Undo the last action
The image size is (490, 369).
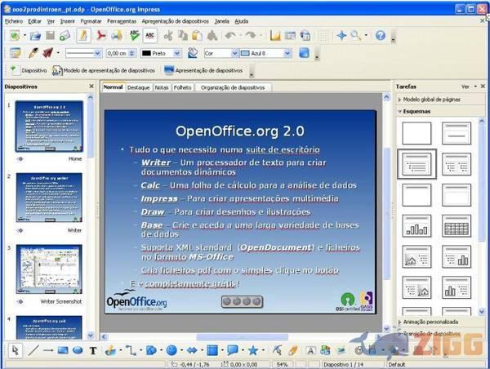[230, 36]
